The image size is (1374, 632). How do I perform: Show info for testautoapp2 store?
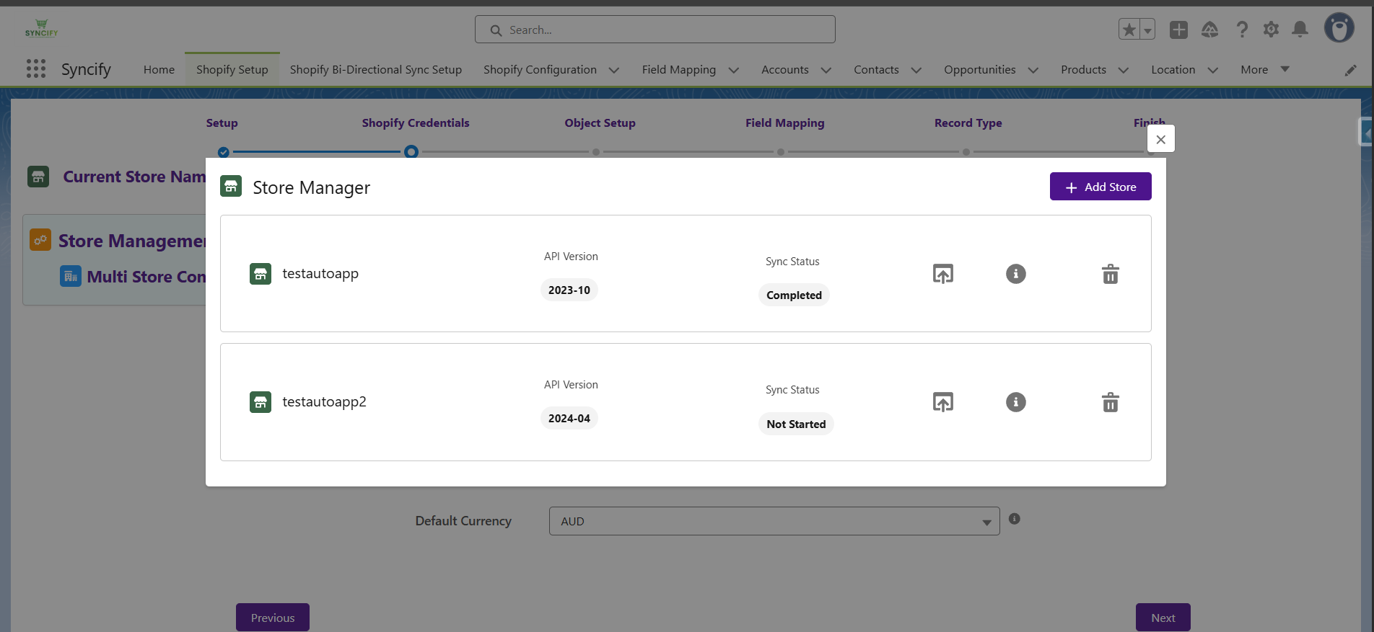click(x=1016, y=402)
